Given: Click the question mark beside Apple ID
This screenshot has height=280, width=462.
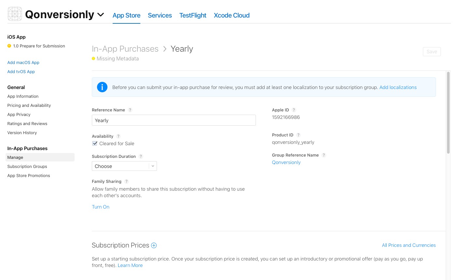Looking at the screenshot, I should click(294, 110).
